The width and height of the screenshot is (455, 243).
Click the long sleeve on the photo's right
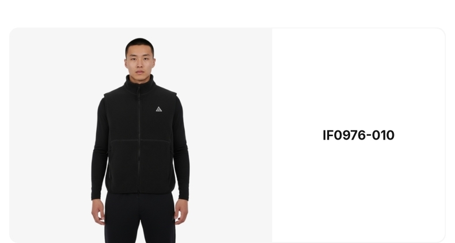coord(181,151)
